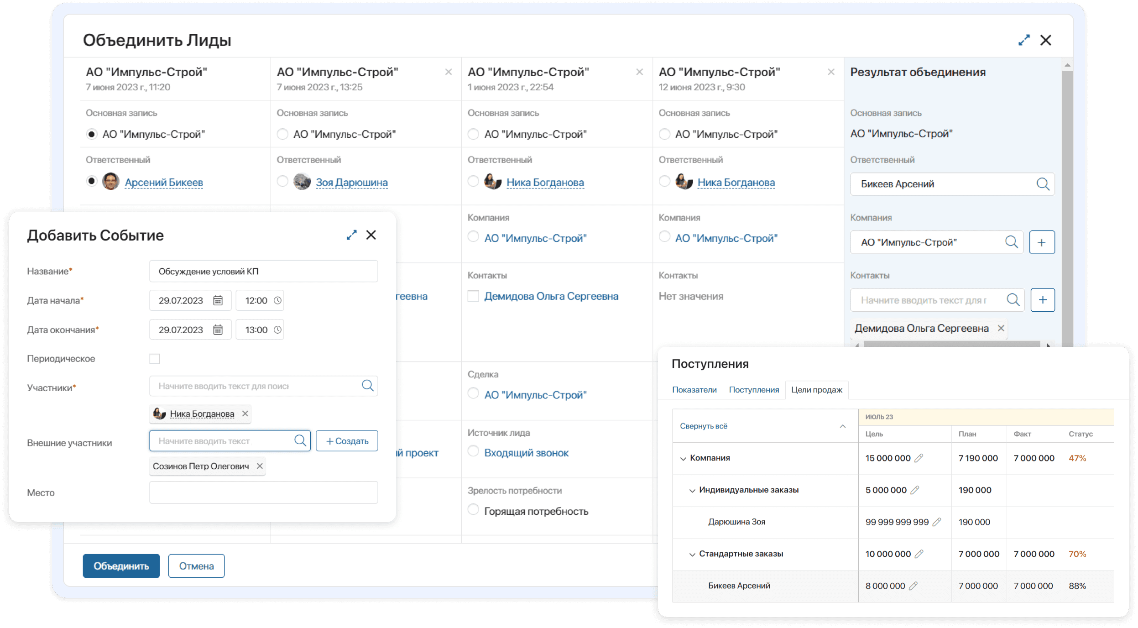Click the Создать external participant button

pyautogui.click(x=347, y=441)
